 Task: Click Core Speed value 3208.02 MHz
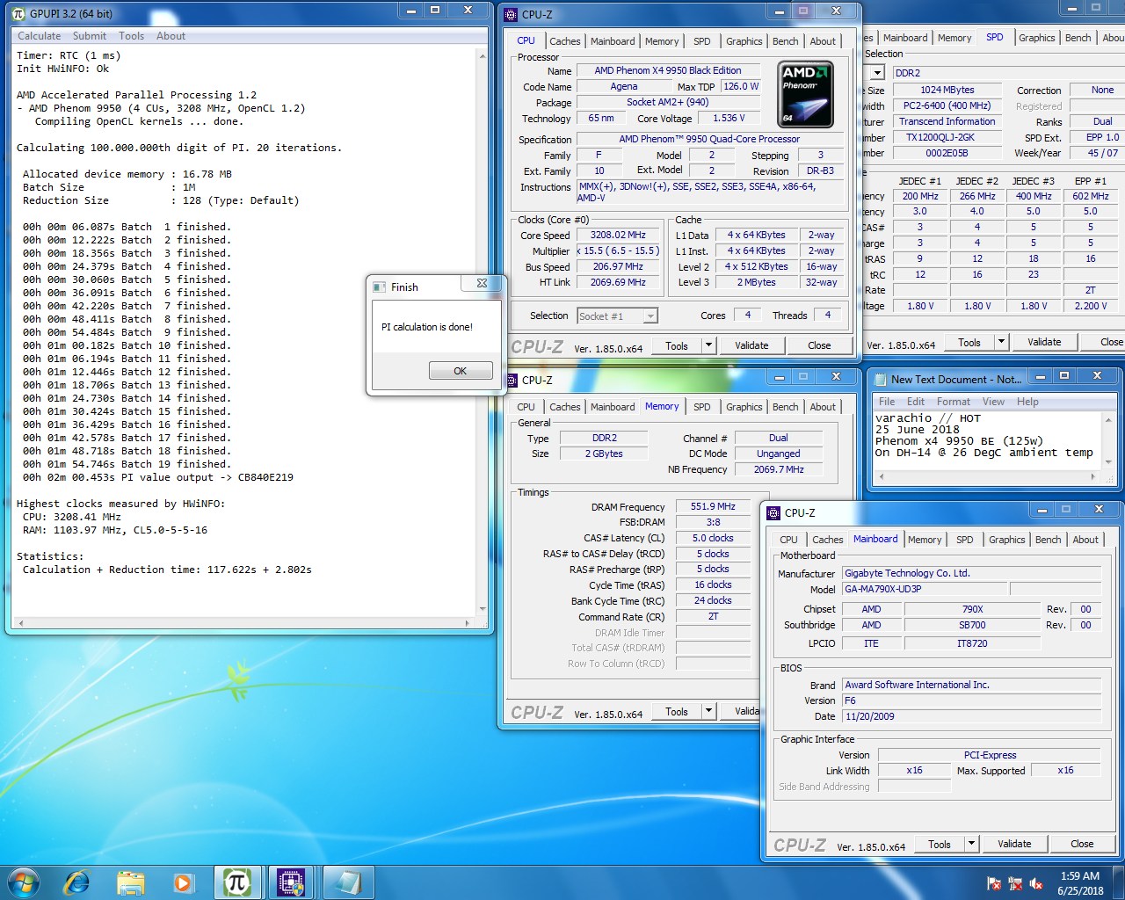[x=619, y=235]
